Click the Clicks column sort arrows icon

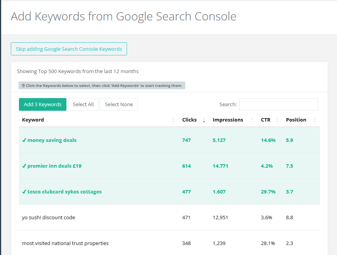[x=204, y=120]
